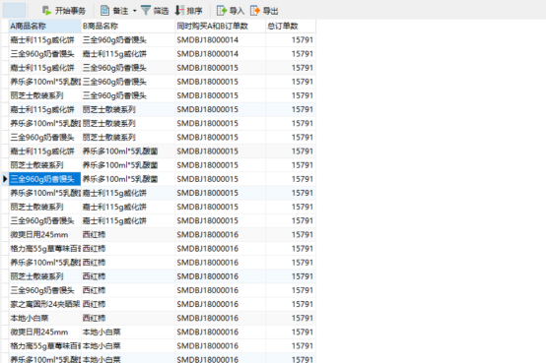Open the 筛选 filter funnel tool
The width and height of the screenshot is (546, 363).
pos(155,11)
